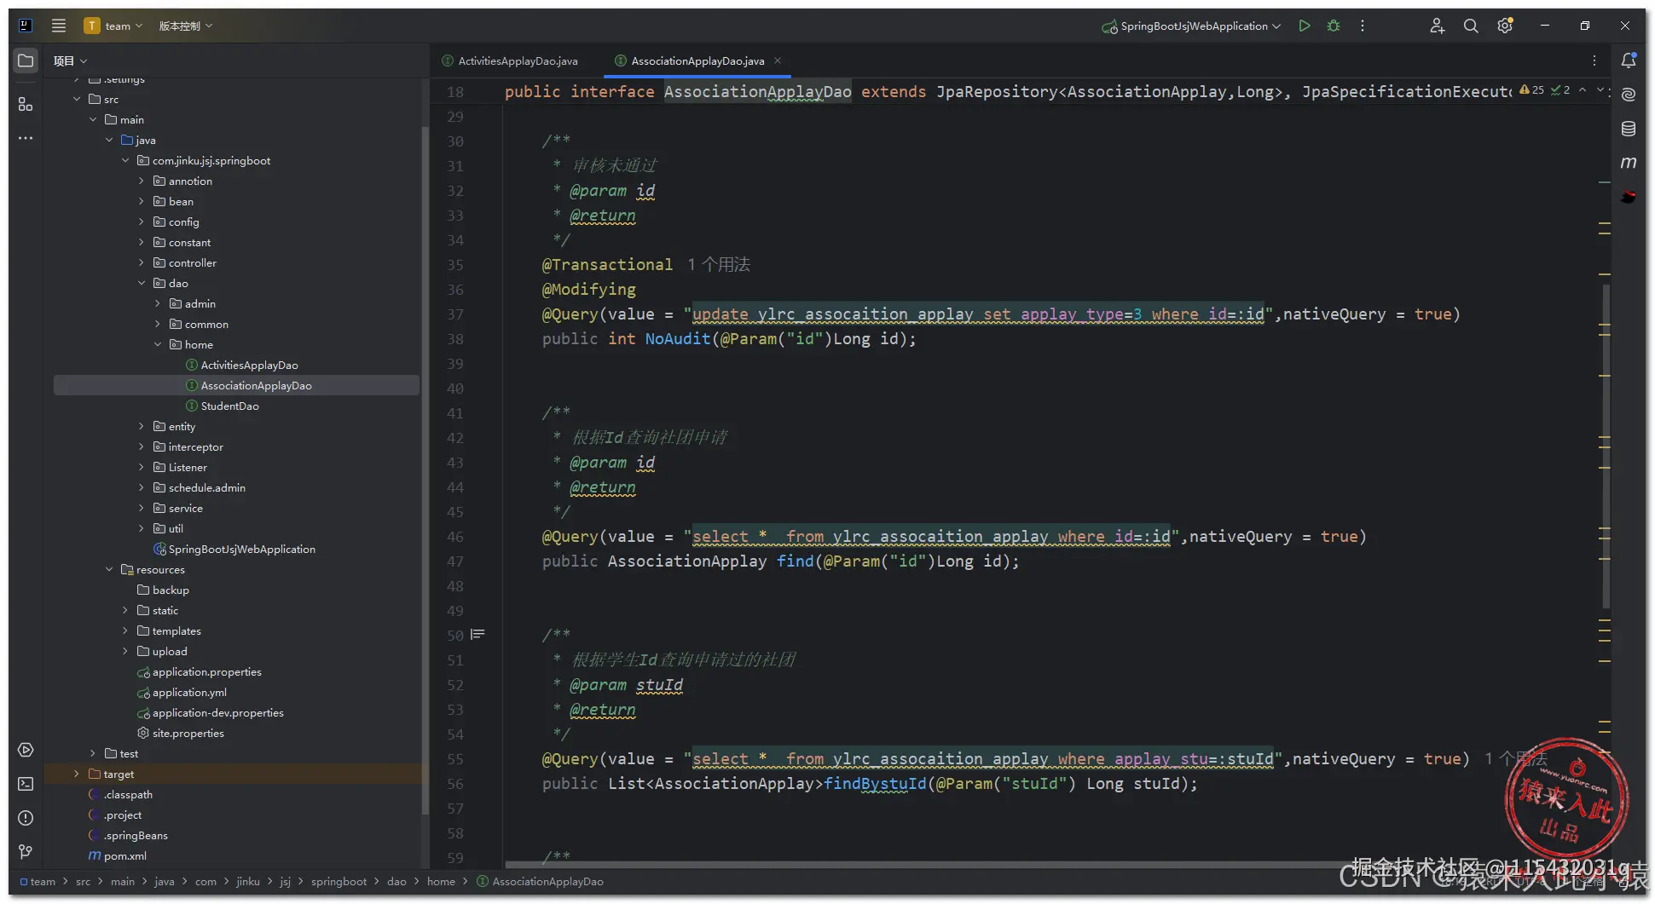Run SpringBootJsjWebApplication
1655x904 pixels.
point(1305,26)
